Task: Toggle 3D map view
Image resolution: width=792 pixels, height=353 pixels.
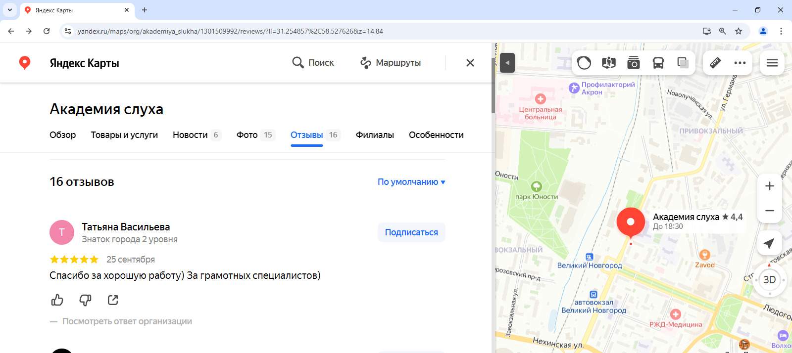Action: tap(769, 280)
